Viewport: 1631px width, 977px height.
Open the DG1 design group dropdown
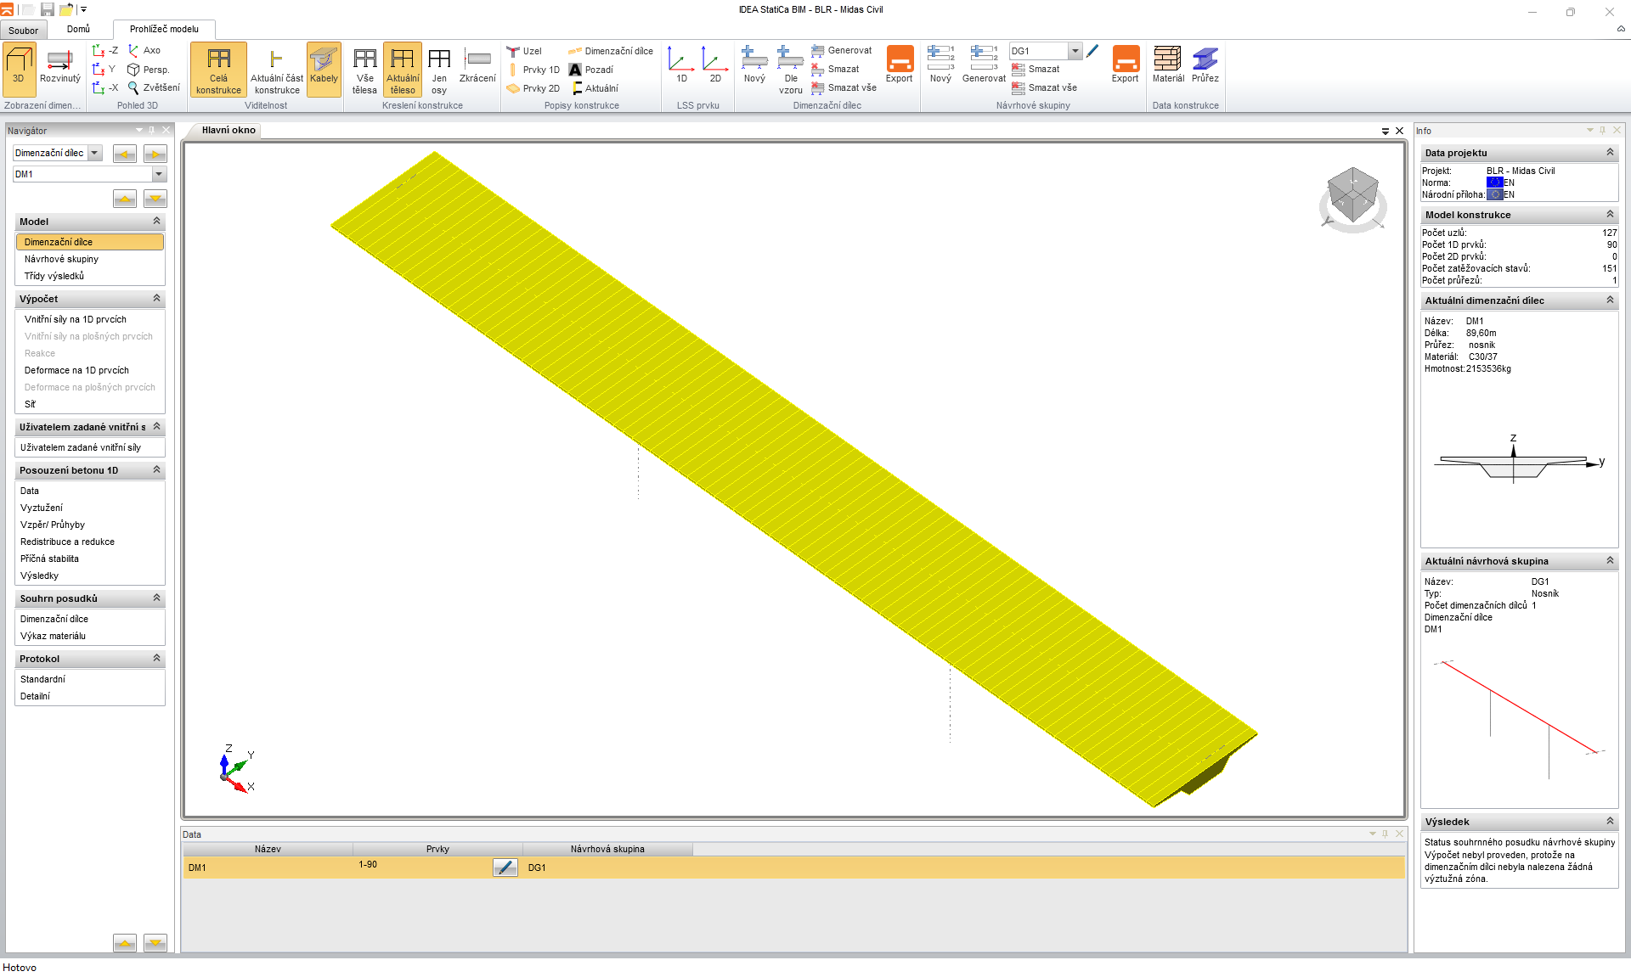click(x=1075, y=51)
